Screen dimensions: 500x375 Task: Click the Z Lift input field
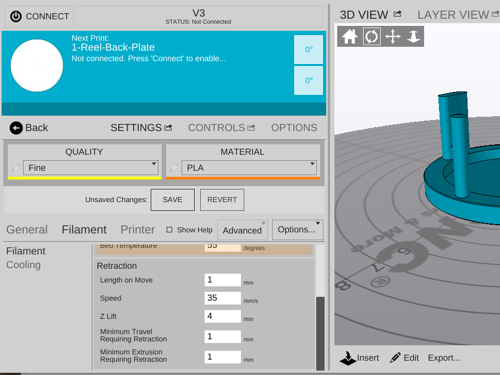pyautogui.click(x=222, y=317)
